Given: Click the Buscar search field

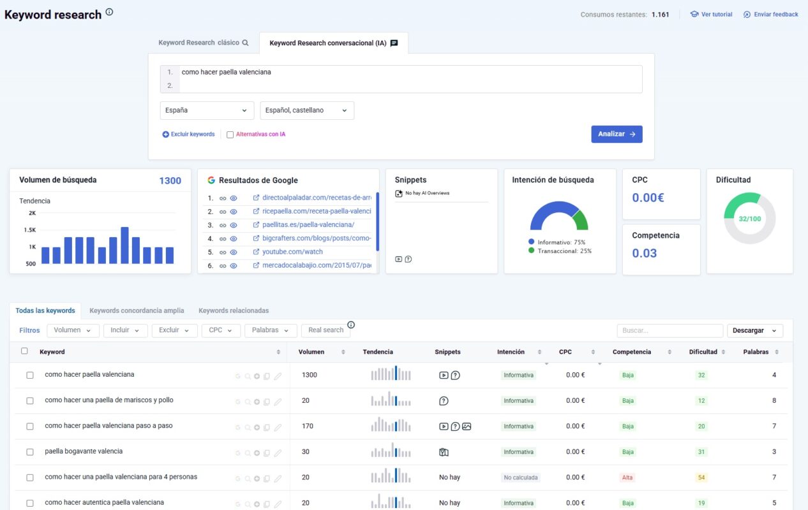Looking at the screenshot, I should pos(670,330).
